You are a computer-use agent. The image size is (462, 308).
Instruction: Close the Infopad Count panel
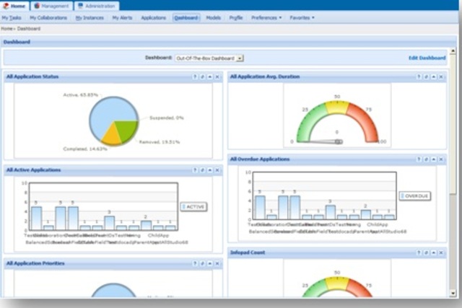point(441,252)
